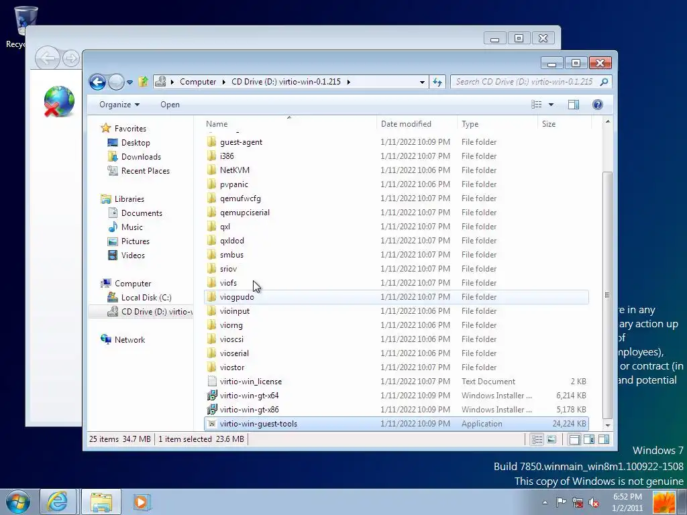Expand the address bar history dropdown

(422, 82)
